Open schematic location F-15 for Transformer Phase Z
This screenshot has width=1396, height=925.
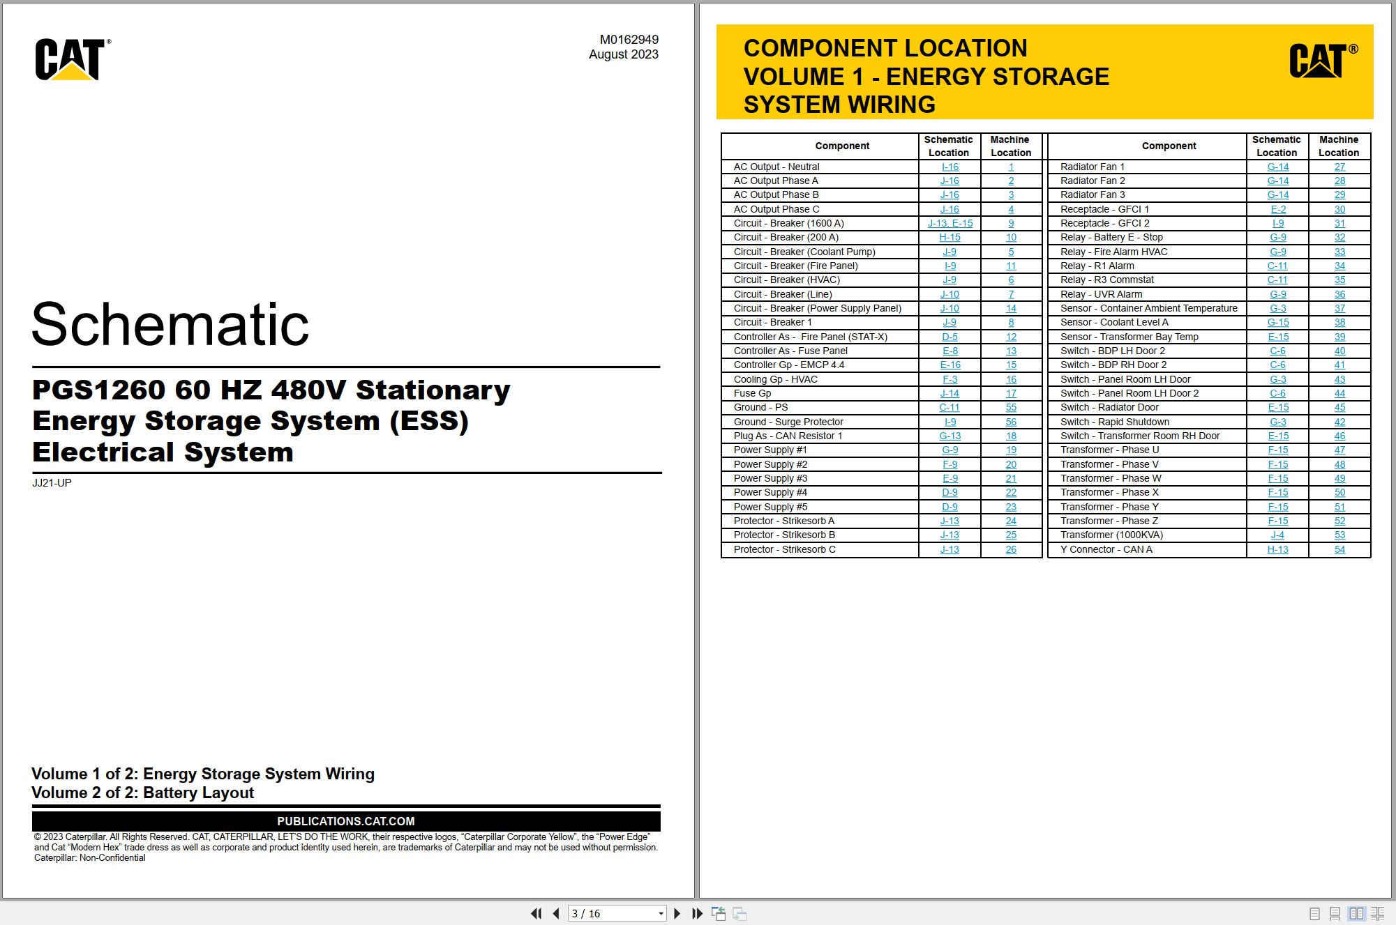tap(1277, 521)
